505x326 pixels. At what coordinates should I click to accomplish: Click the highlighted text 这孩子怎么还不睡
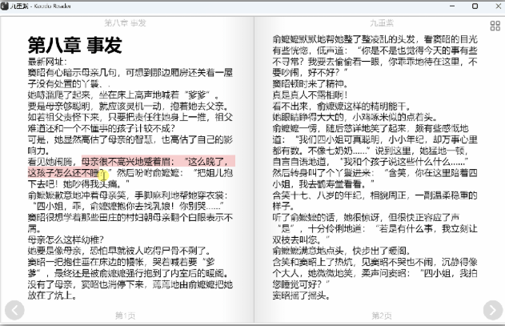(63, 173)
